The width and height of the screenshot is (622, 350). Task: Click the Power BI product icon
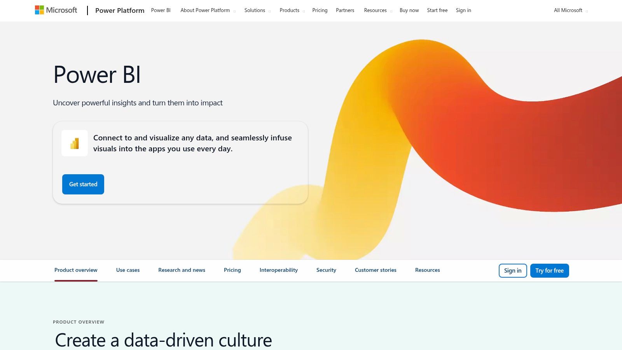tap(74, 143)
